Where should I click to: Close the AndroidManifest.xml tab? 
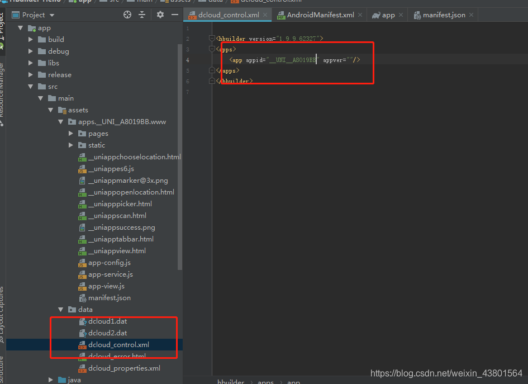(360, 15)
